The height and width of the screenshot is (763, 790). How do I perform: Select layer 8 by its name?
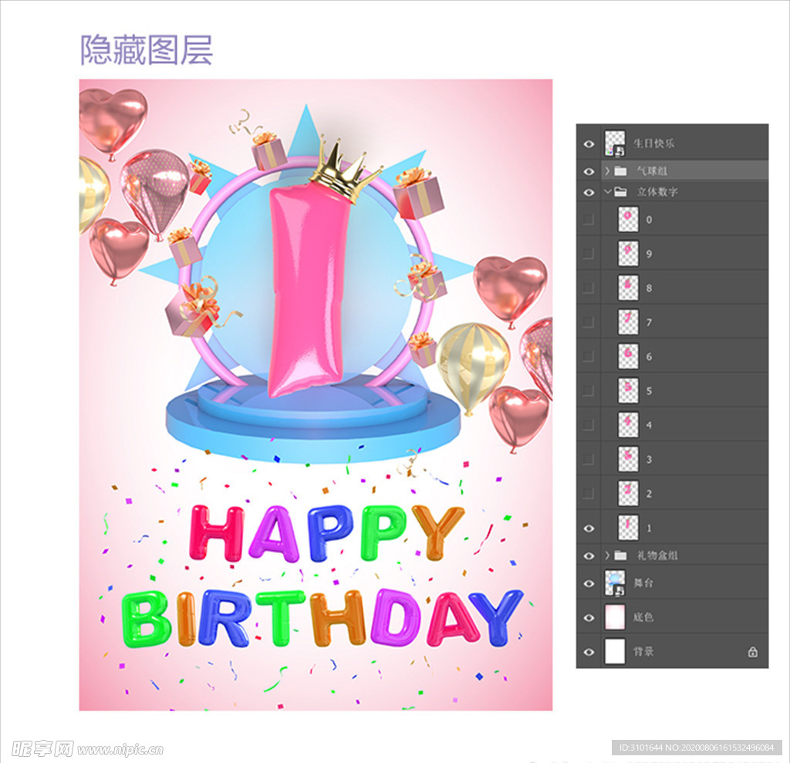tap(650, 288)
